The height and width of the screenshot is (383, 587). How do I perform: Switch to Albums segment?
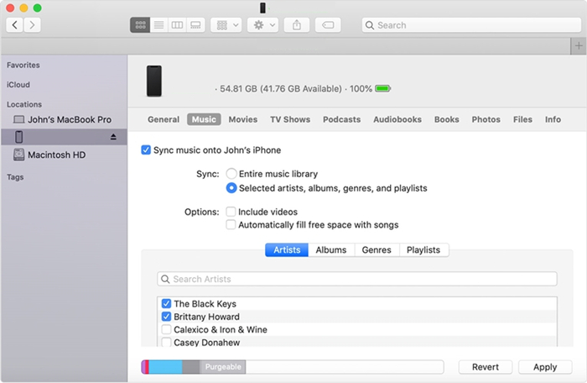coord(331,249)
